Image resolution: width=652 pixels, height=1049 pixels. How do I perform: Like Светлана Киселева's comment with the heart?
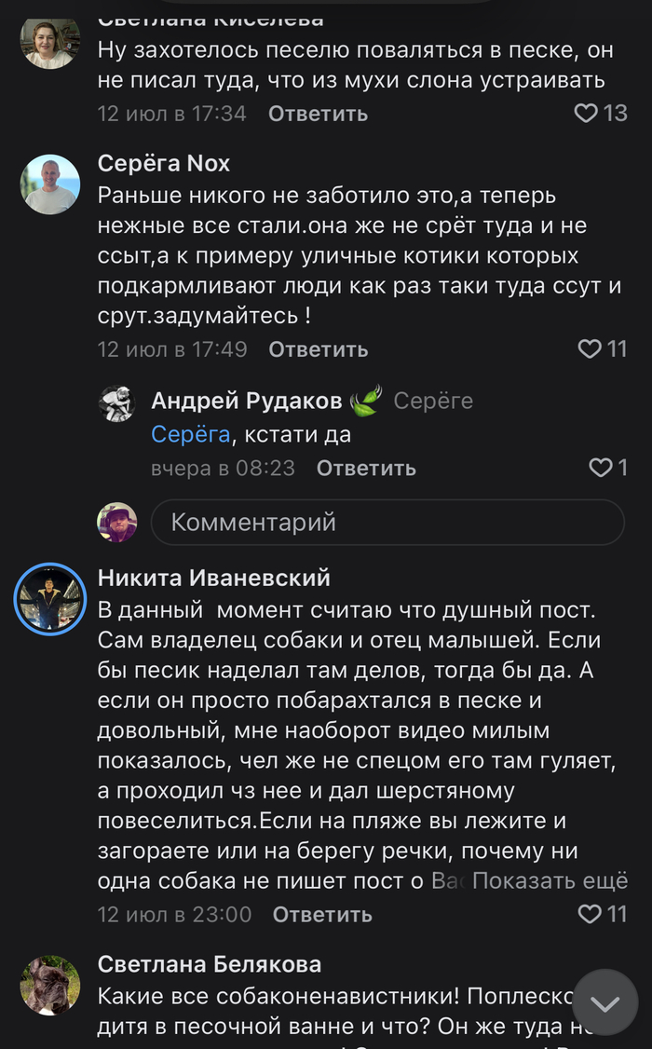click(586, 114)
